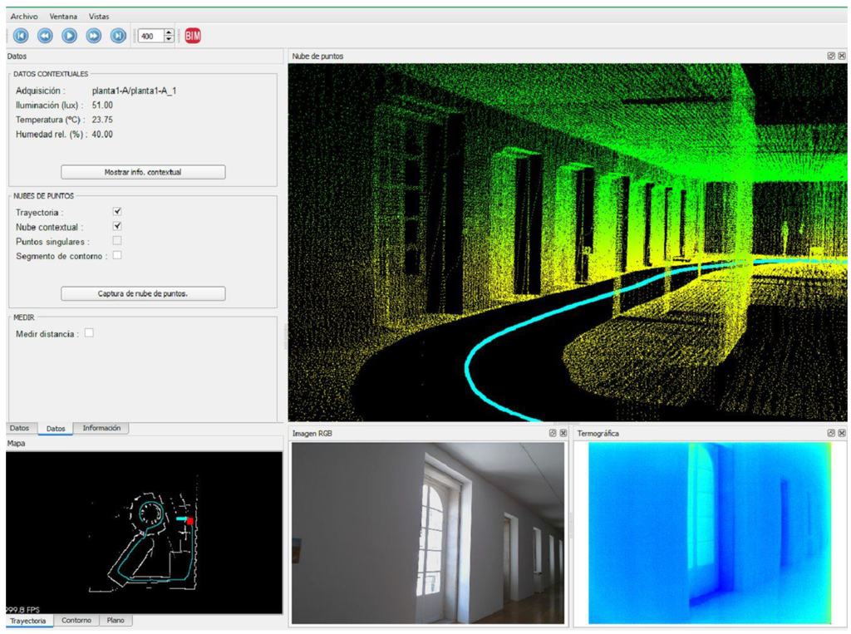This screenshot has height=634, width=851.
Task: Disable the Trayectoria checkbox
Action: (x=117, y=212)
